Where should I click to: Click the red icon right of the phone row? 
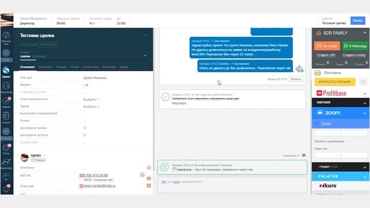(149, 179)
